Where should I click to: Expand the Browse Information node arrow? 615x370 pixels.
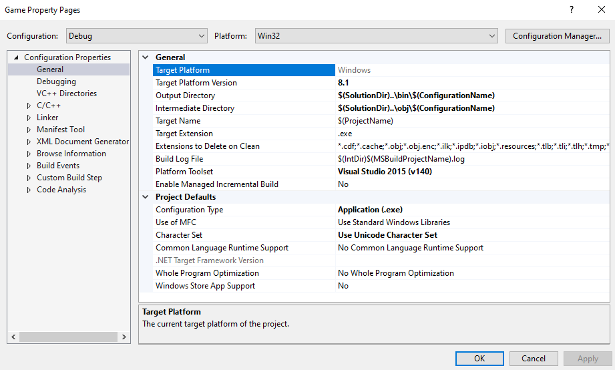coord(29,154)
